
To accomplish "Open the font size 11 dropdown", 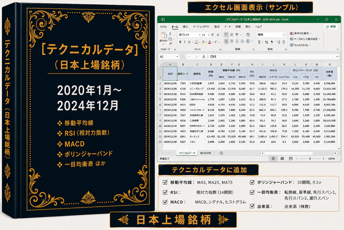I will (x=208, y=35).
